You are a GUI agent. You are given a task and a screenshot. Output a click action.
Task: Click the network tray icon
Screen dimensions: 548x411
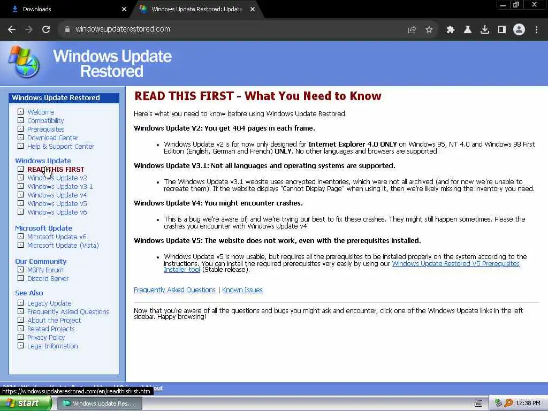(498, 404)
